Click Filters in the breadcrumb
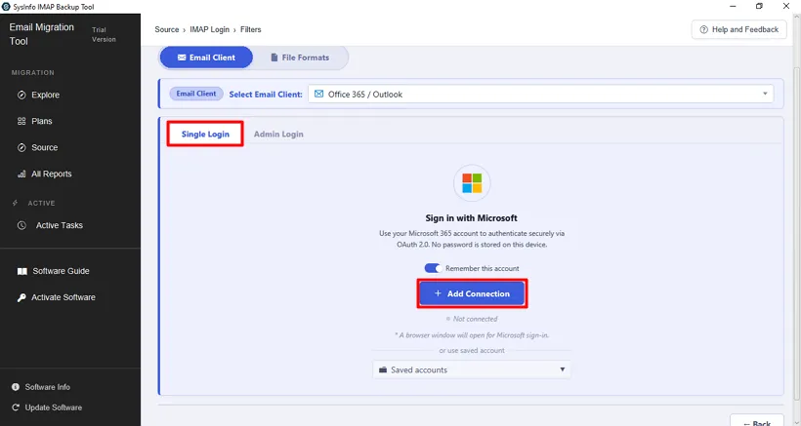 coord(250,29)
